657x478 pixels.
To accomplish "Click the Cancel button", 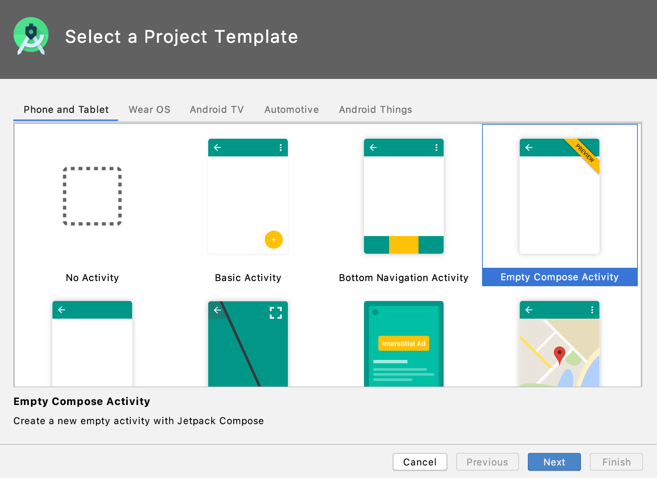I will (x=420, y=462).
